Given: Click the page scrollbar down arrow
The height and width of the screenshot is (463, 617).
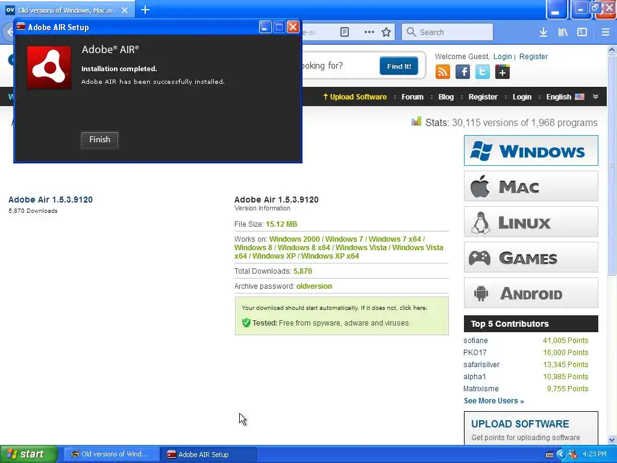Looking at the screenshot, I should pyautogui.click(x=612, y=439).
